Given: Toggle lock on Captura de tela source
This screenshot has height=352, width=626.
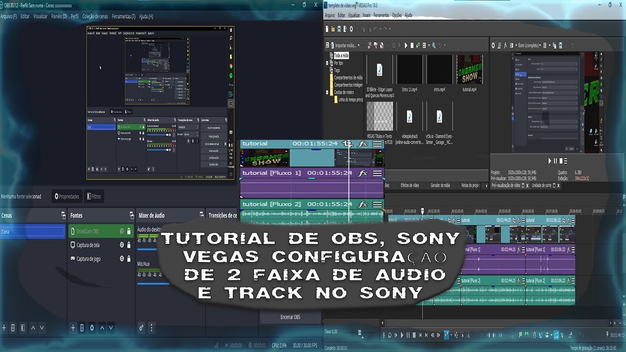Looking at the screenshot, I should (129, 245).
